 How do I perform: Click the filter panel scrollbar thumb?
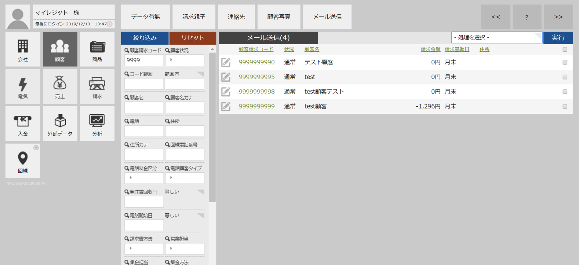point(213,127)
